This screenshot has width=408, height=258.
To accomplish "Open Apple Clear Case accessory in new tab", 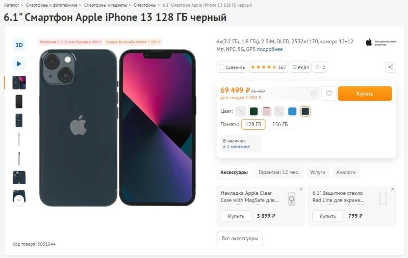I will click(301, 190).
